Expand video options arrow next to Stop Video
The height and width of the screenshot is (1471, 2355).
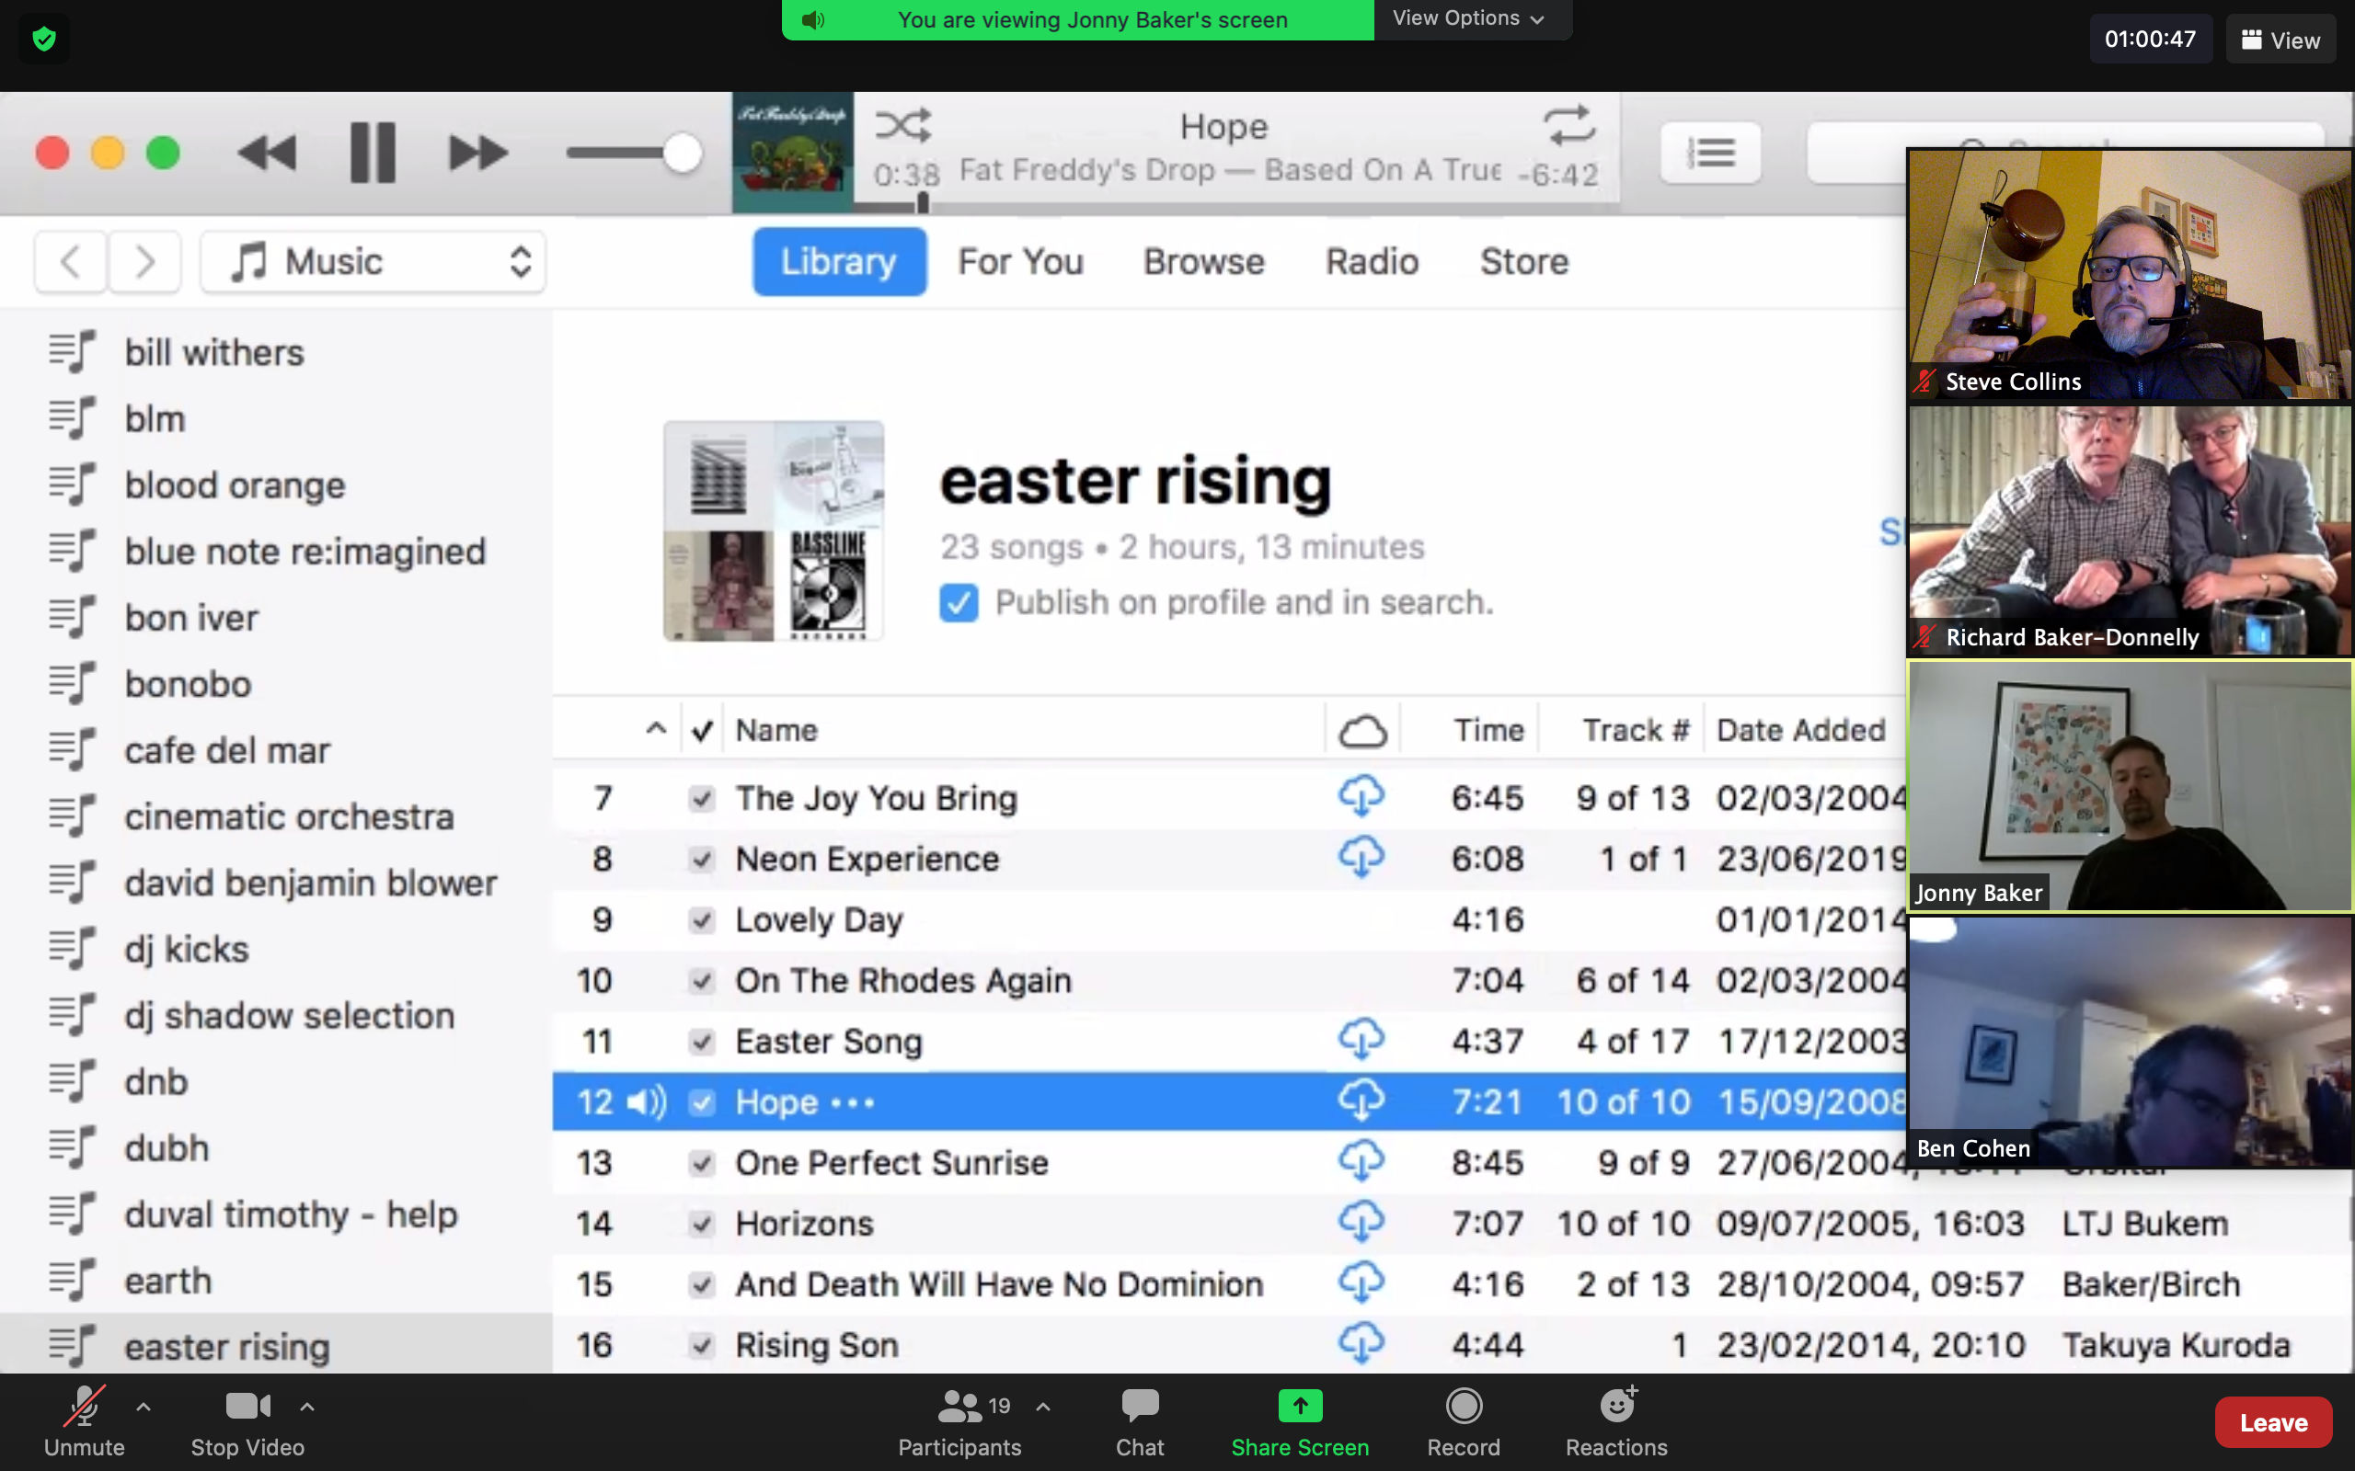pos(306,1406)
